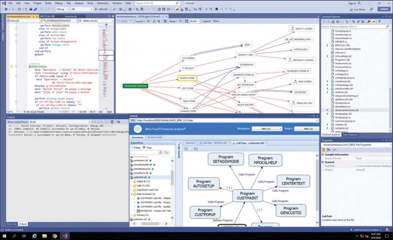Image resolution: width=393 pixels, height=240 pixels.
Task: Click the wrench Properties icon in Solution Explorer
Action: click(x=368, y=22)
